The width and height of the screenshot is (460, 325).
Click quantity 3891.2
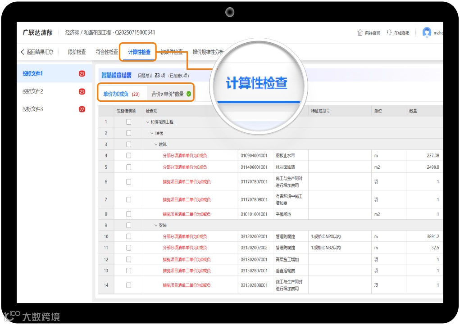pos(433,236)
